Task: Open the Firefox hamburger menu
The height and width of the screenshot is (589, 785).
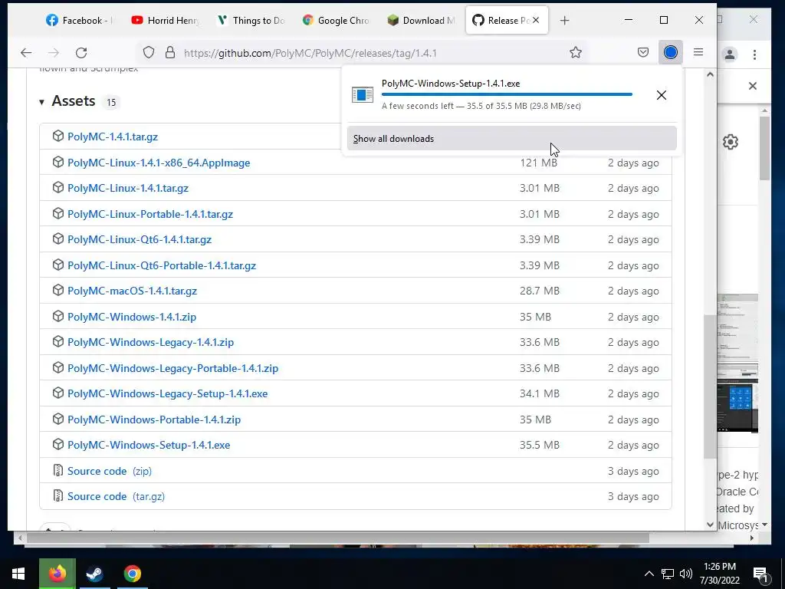Action: pos(698,52)
